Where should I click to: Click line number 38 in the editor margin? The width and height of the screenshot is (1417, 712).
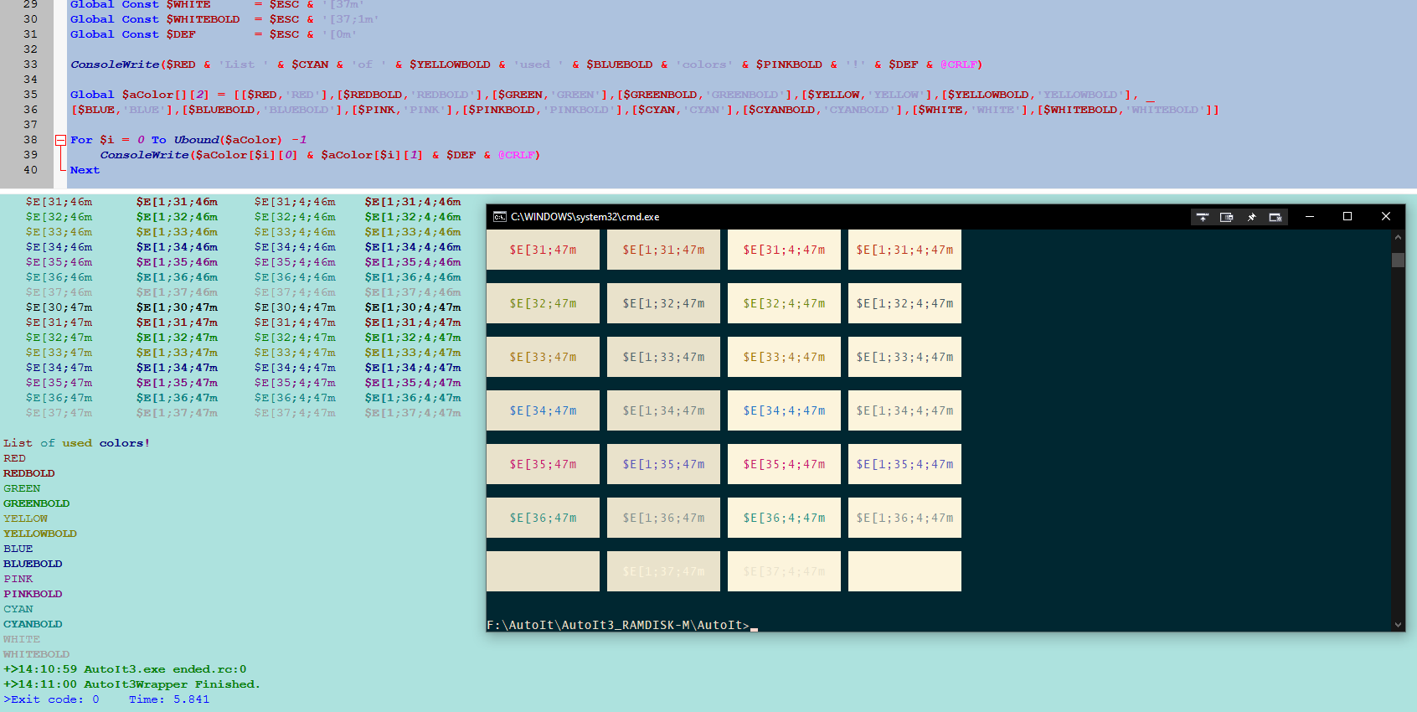(30, 140)
